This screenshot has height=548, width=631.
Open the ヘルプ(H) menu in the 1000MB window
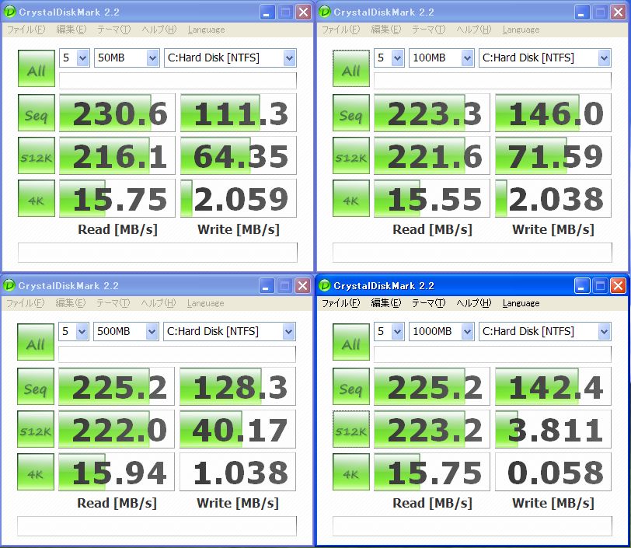click(x=474, y=303)
